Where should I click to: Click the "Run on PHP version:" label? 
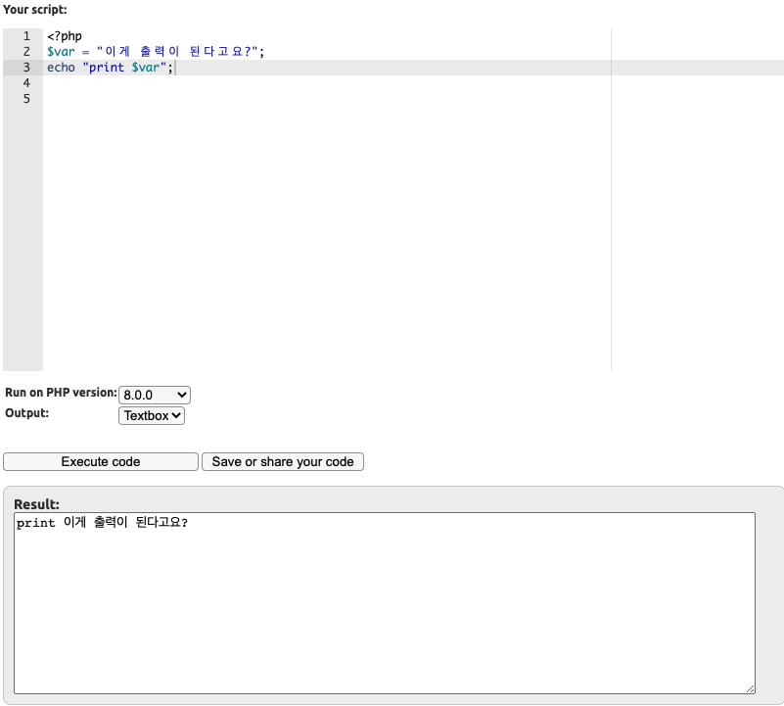pos(61,393)
